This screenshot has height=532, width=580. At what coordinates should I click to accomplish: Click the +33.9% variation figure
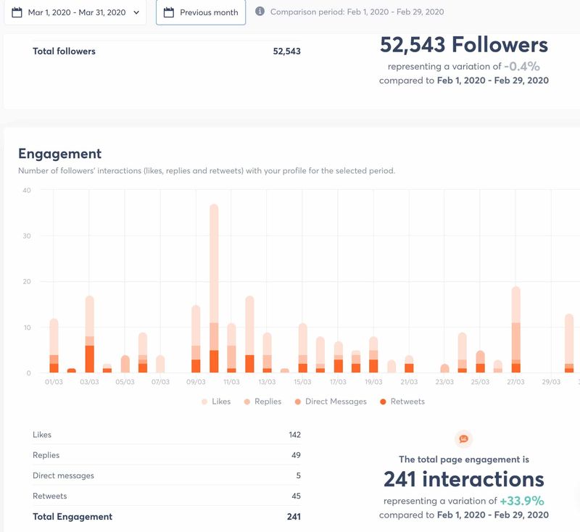point(522,501)
